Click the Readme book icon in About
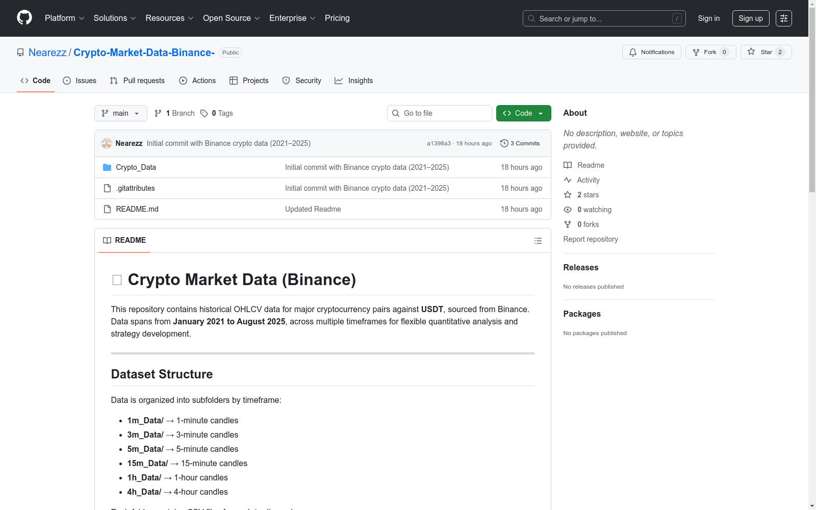Viewport: 816px width, 510px height. pyautogui.click(x=568, y=165)
